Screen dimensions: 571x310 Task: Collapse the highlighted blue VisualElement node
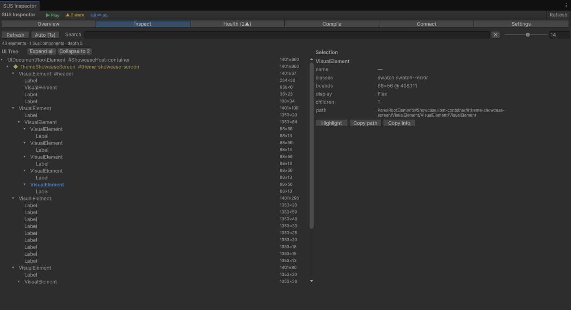coord(24,184)
